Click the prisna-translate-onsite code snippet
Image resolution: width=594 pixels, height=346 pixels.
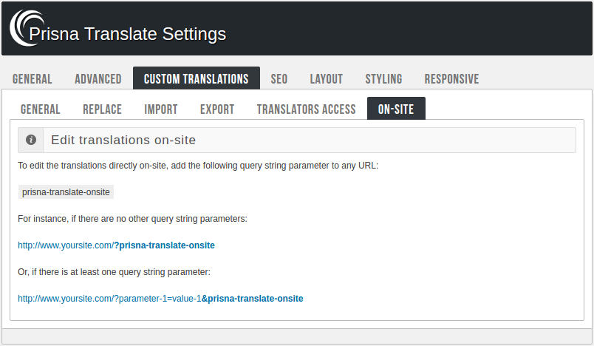click(66, 192)
